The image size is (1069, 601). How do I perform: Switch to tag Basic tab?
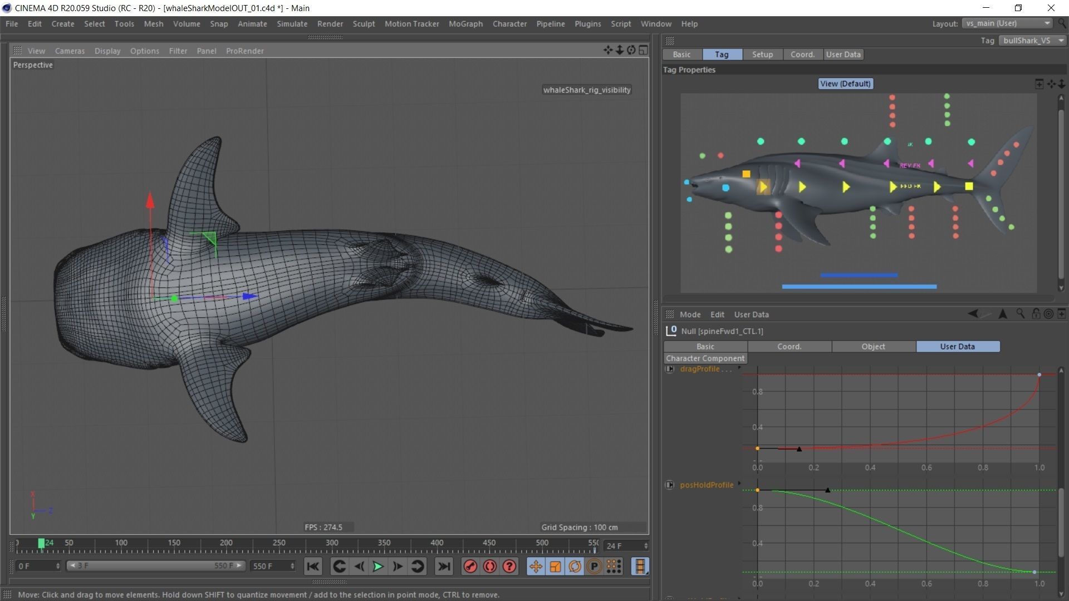[x=681, y=55]
